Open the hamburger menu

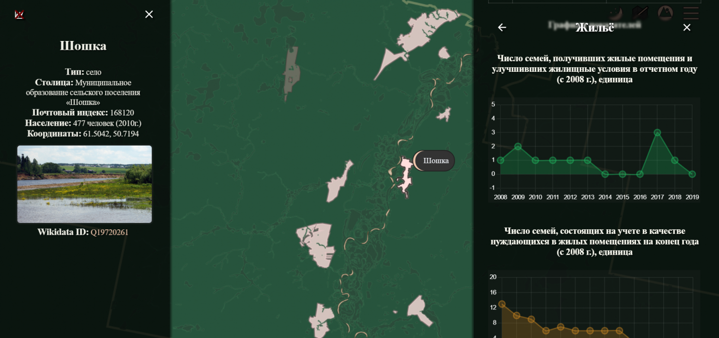click(x=691, y=13)
